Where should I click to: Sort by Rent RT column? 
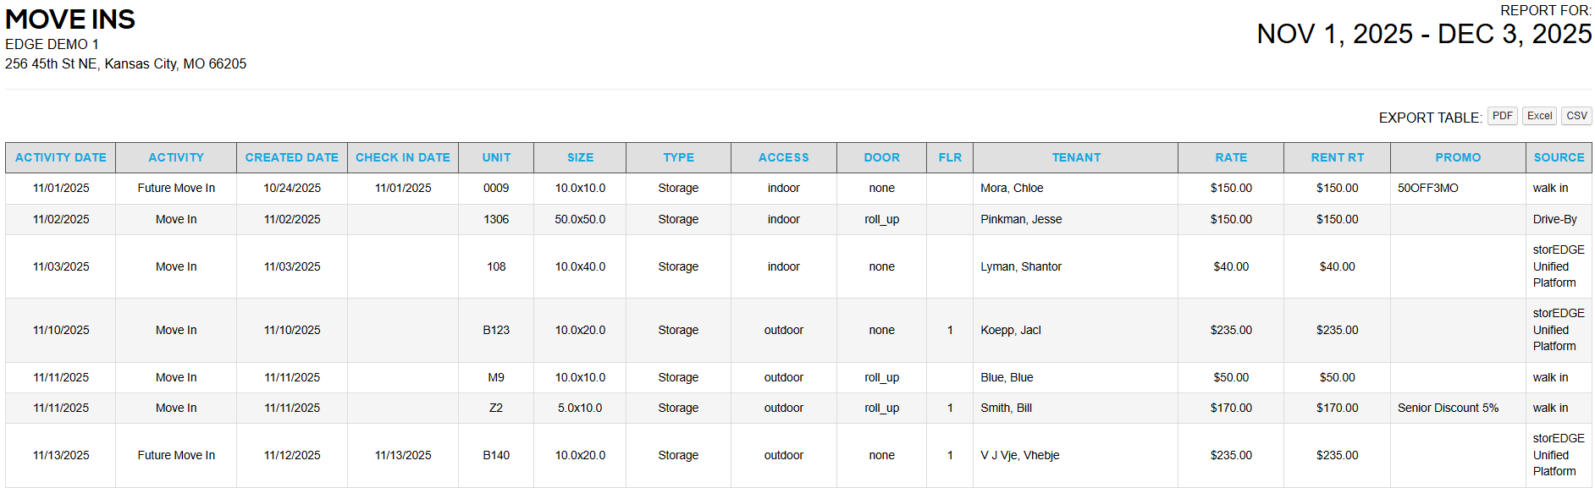[x=1337, y=157]
